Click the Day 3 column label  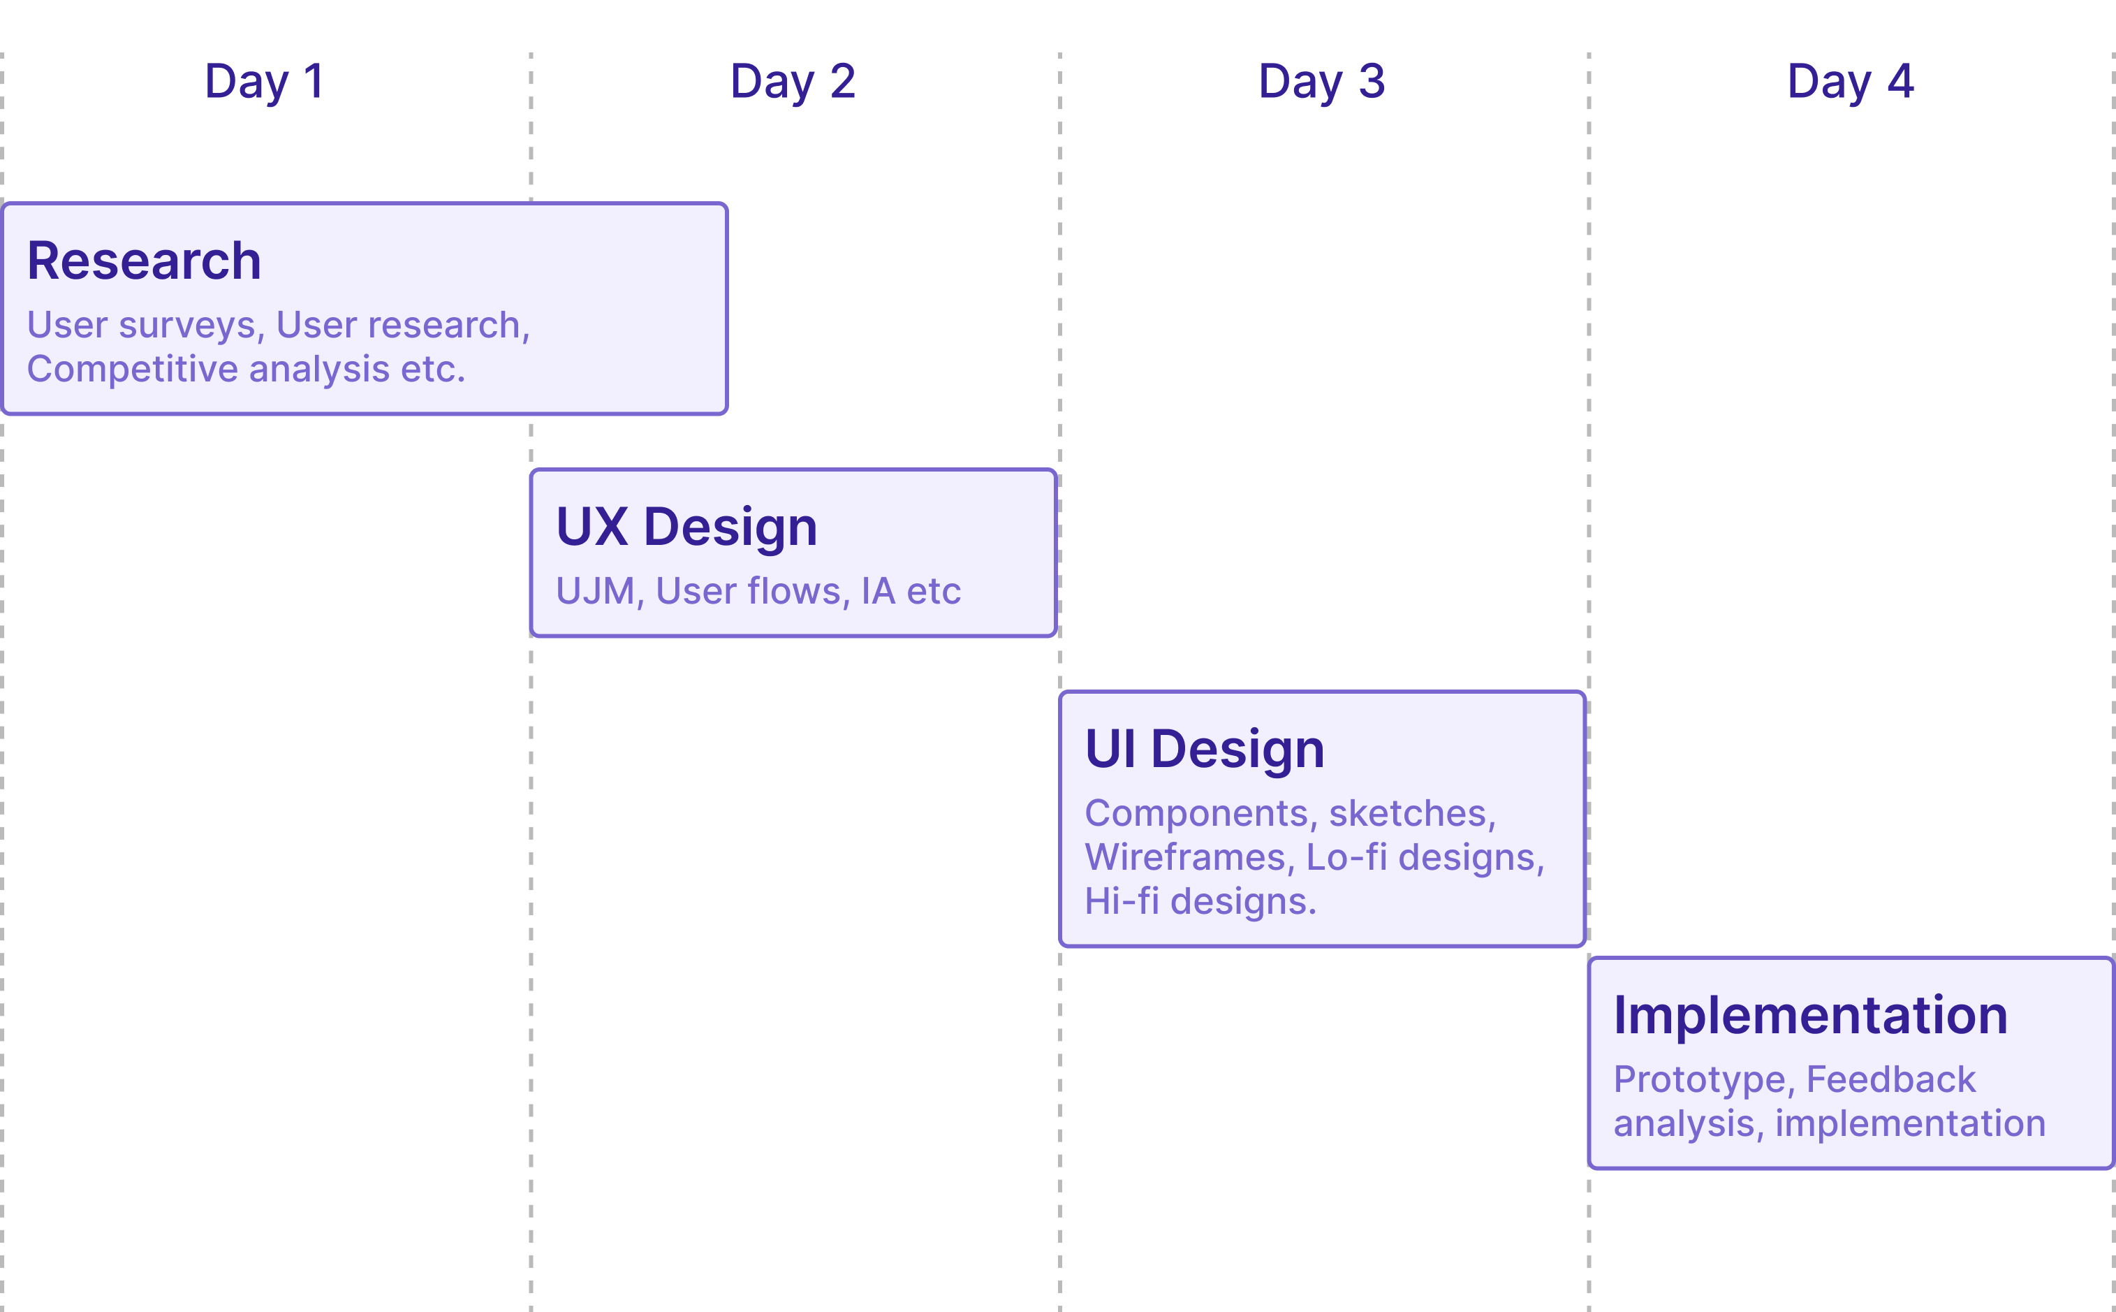pyautogui.click(x=1322, y=82)
